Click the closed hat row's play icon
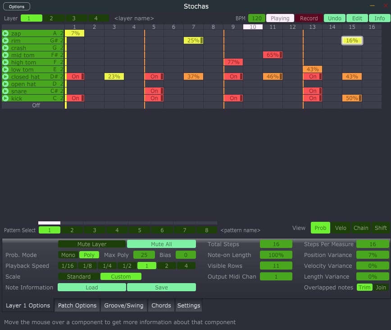The image size is (391, 330). pos(5,76)
